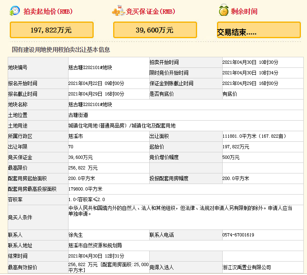Open the winning bidder 浙江汉禹置业有限公司
This screenshot has width=307, height=275.
(x=247, y=267)
